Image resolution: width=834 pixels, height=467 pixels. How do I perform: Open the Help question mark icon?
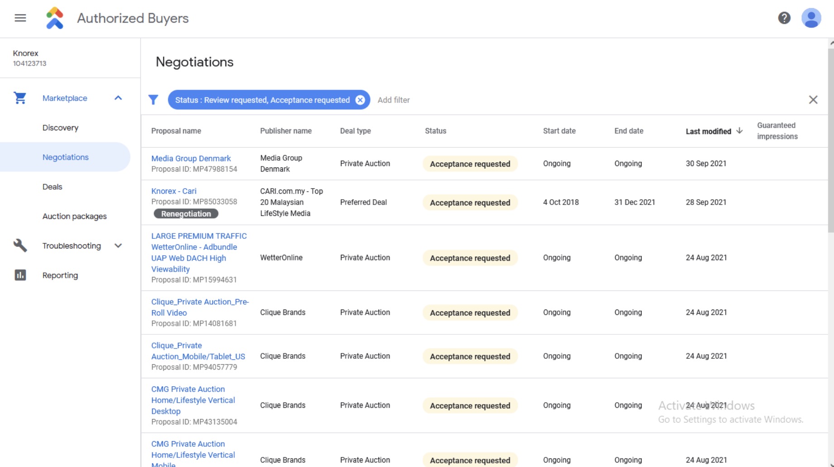784,18
